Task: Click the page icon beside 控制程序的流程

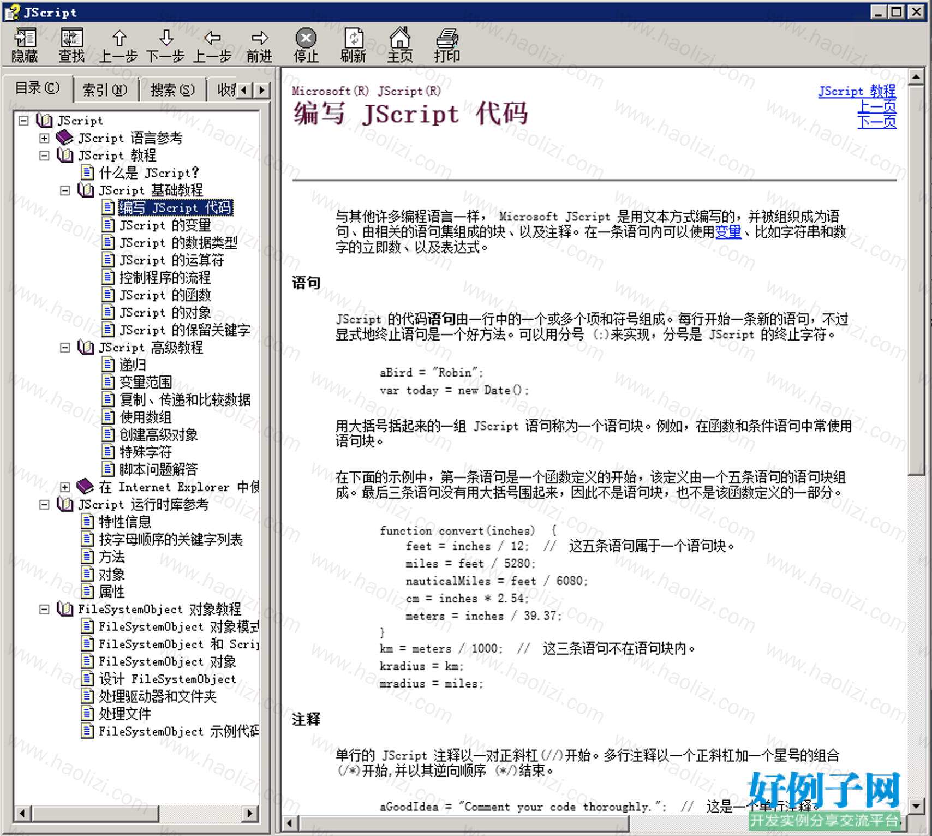Action: pos(108,277)
